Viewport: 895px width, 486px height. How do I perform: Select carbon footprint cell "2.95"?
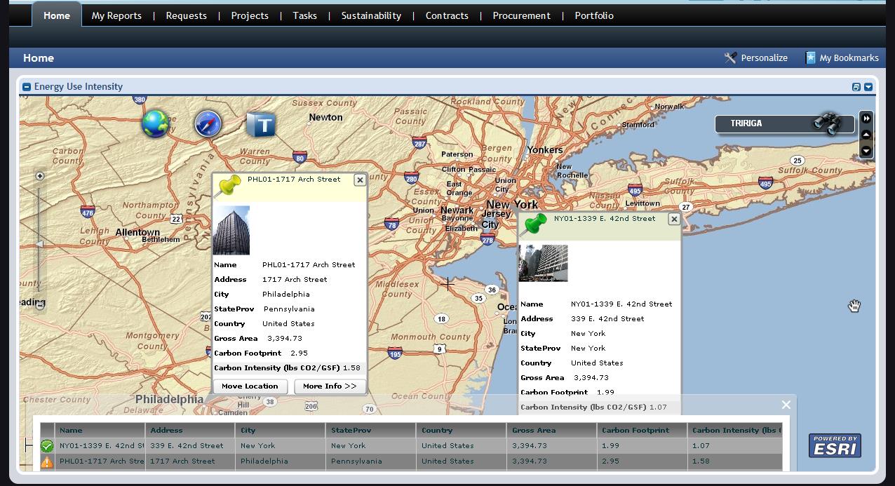click(642, 461)
